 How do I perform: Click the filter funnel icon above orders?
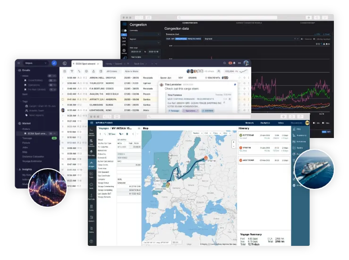pyautogui.click(x=71, y=71)
